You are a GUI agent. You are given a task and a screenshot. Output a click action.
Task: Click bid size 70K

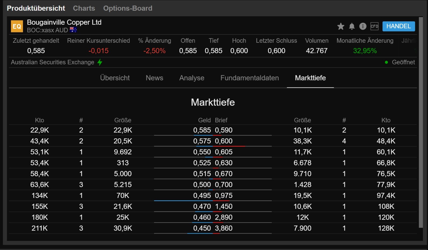(x=123, y=196)
